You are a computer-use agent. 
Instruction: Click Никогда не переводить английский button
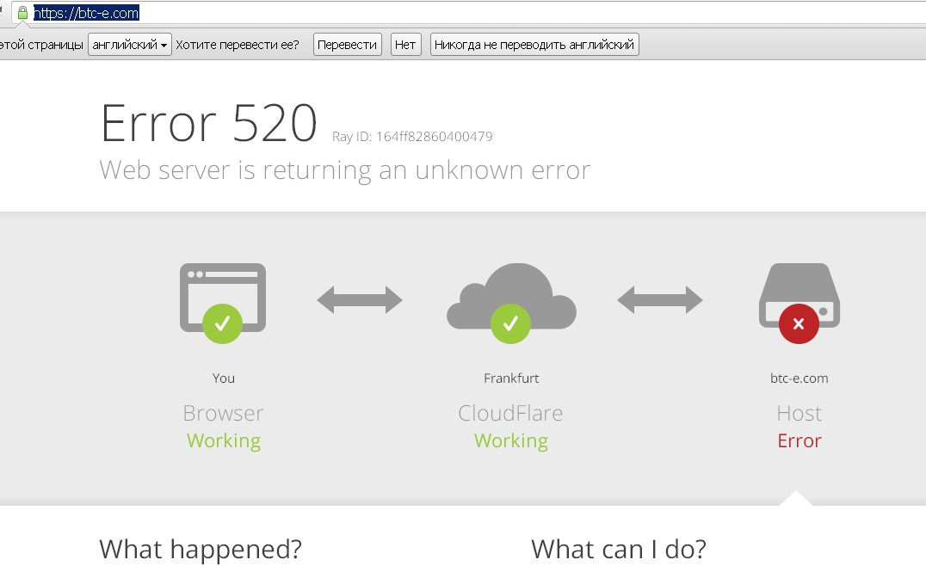point(534,45)
